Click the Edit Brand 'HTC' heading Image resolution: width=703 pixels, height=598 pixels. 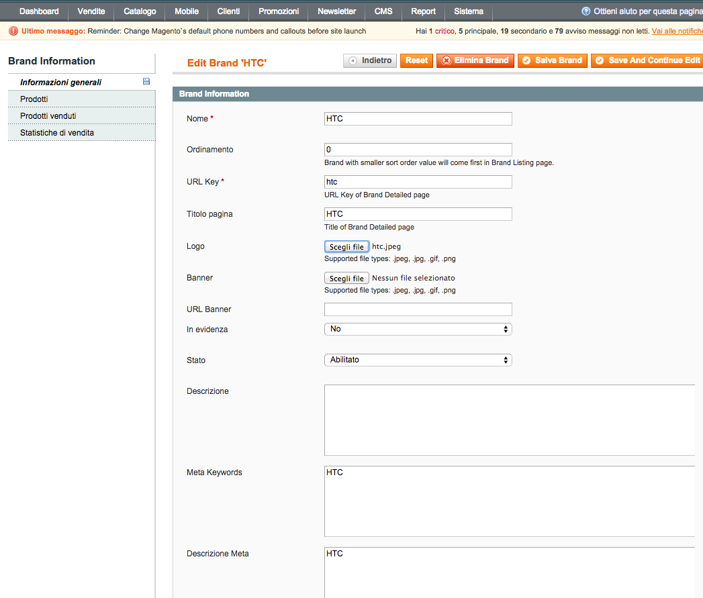(x=227, y=63)
